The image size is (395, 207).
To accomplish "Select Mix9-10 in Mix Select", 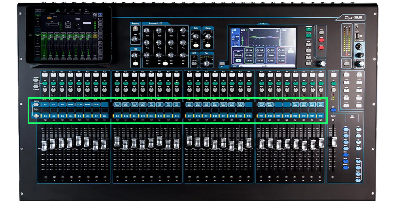I will tap(346, 168).
